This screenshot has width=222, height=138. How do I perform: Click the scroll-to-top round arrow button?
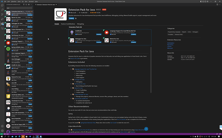coord(146,129)
